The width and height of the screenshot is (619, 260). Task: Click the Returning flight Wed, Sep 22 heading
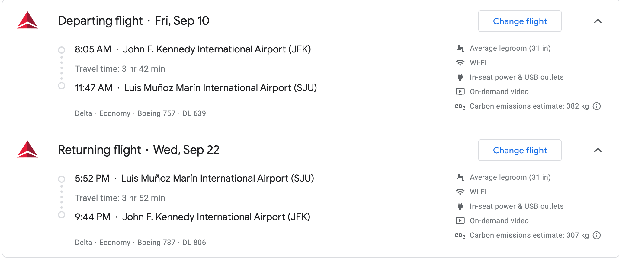click(x=139, y=150)
